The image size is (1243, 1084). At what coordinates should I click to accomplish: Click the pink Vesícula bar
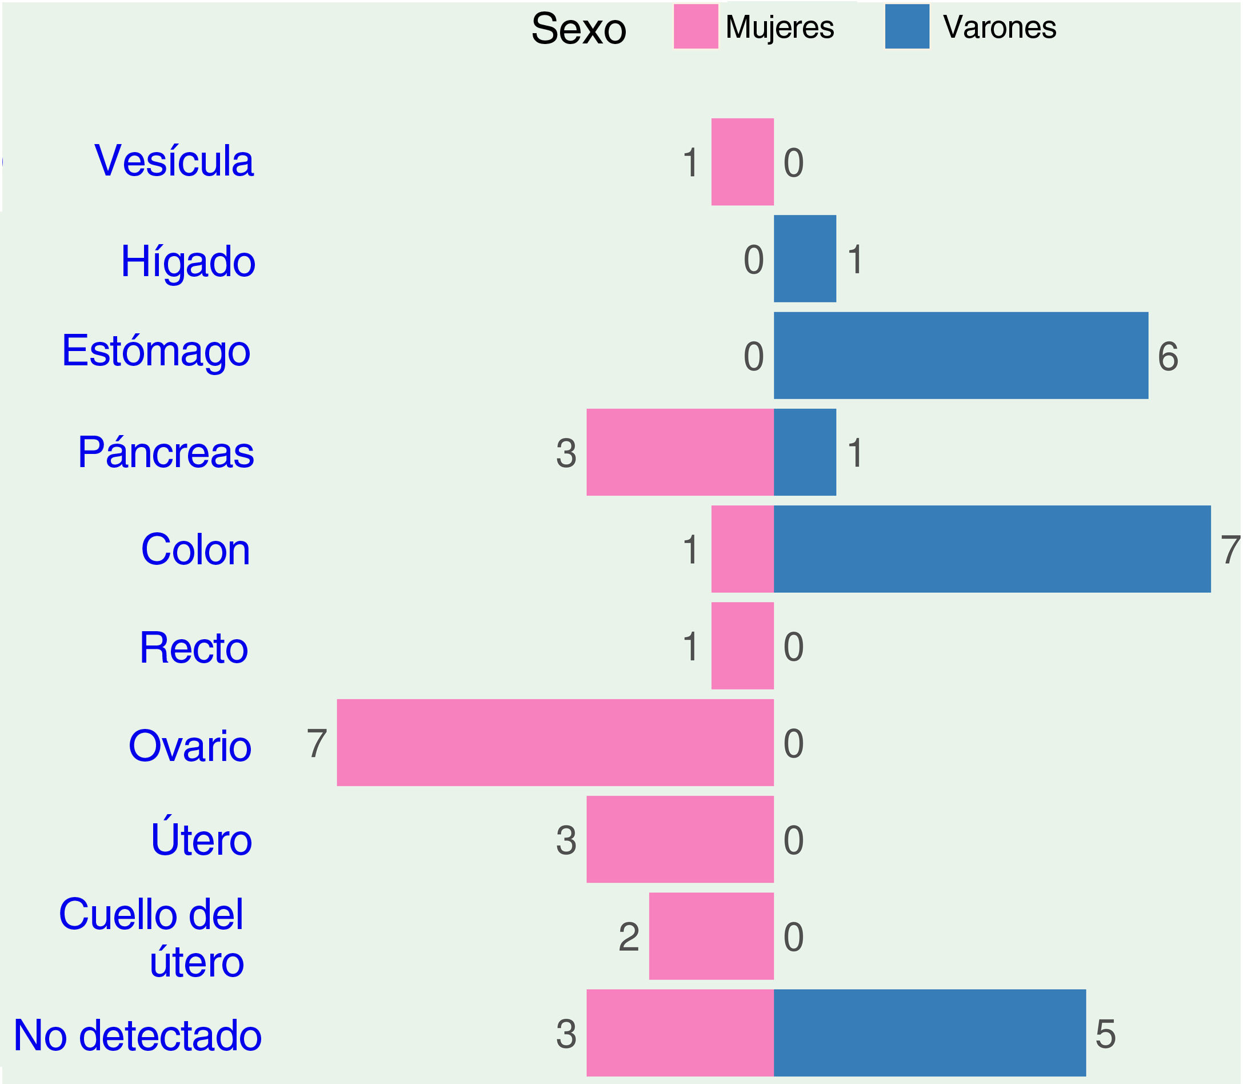click(742, 162)
